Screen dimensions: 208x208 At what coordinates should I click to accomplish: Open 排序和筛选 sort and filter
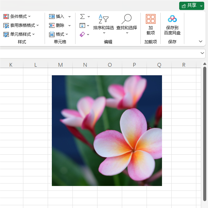pyautogui.click(x=104, y=24)
